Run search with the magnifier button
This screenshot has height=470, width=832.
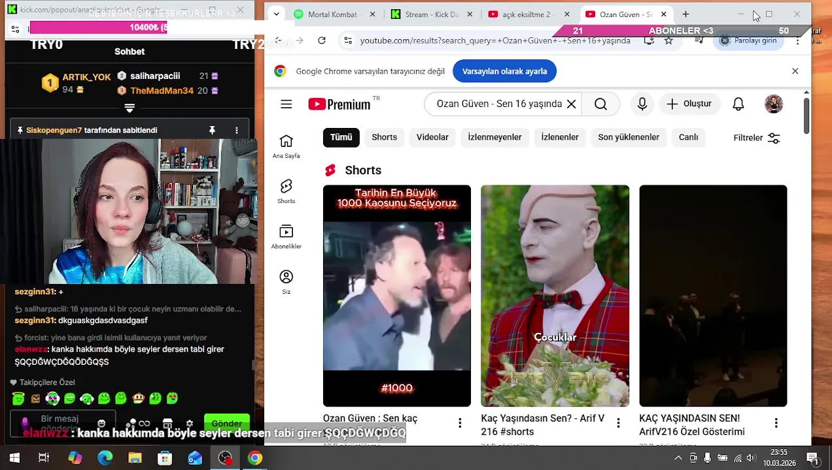600,104
